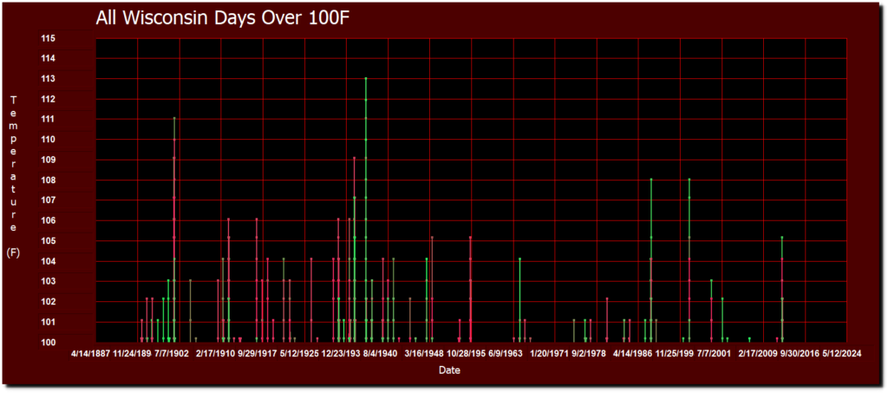This screenshot has height=393, width=888.
Task: Click the 105F peak point near 9/30/2016
Action: (782, 238)
